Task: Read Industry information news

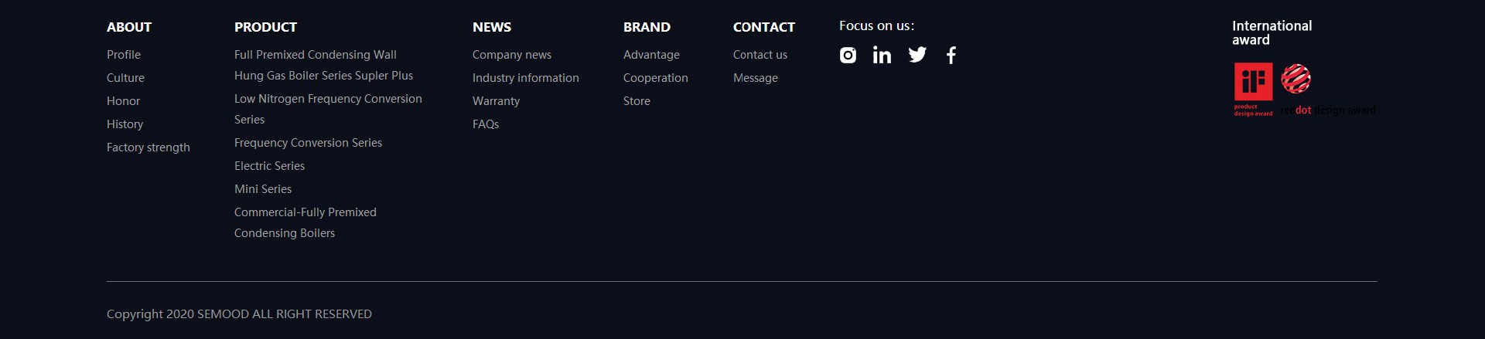Action: pyautogui.click(x=525, y=78)
